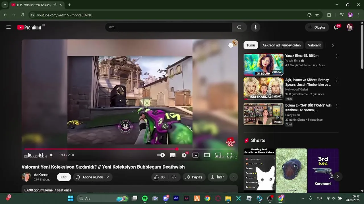The height and width of the screenshot is (204, 364).
Task: Go back in browser history
Action: click(x=5, y=15)
